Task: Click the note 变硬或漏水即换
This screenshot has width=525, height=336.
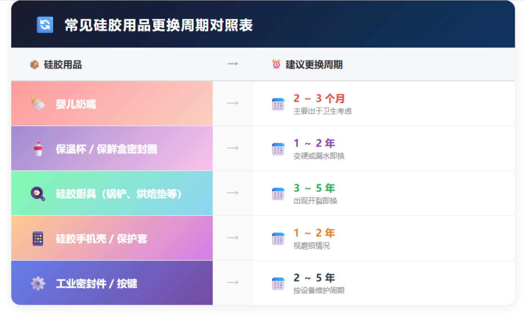Action: (319, 156)
